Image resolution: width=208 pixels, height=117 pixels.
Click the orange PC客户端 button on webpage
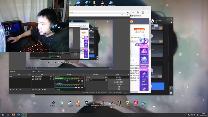click(x=139, y=29)
